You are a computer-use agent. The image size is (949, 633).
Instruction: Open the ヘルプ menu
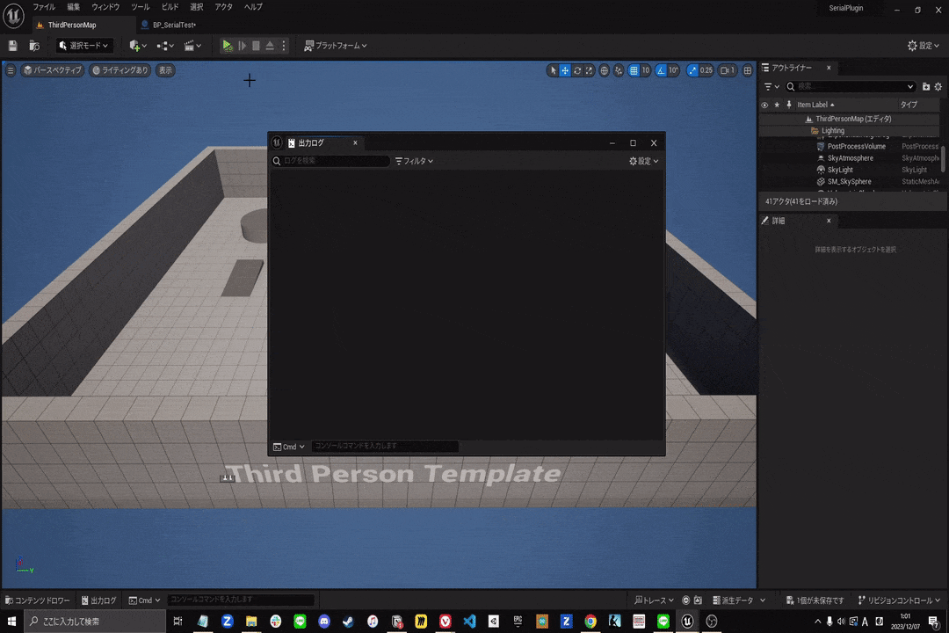click(253, 7)
